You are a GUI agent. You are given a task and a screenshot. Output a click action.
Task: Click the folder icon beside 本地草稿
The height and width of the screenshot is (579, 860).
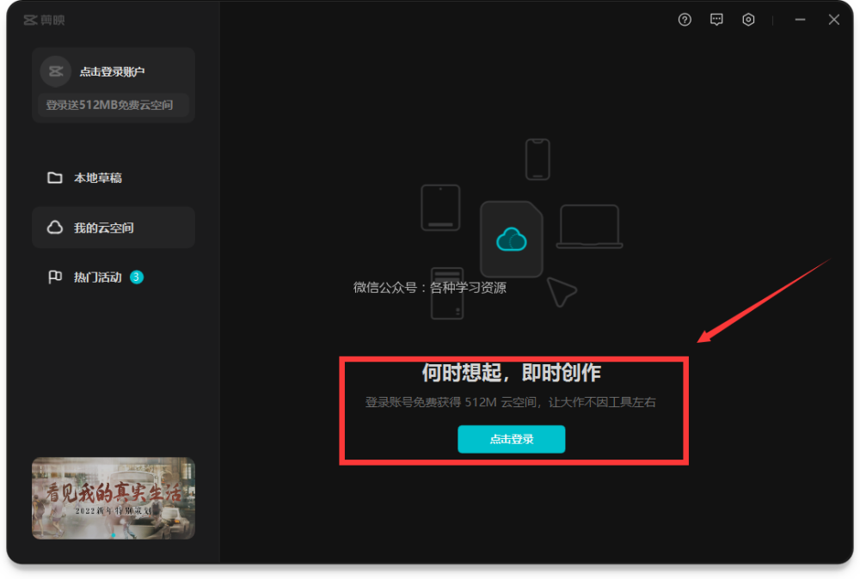55,178
